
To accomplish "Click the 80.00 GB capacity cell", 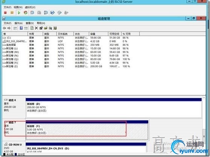I will point(96,59).
